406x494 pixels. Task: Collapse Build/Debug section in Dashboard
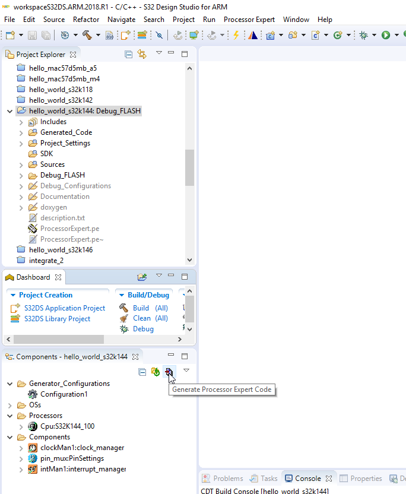122,295
